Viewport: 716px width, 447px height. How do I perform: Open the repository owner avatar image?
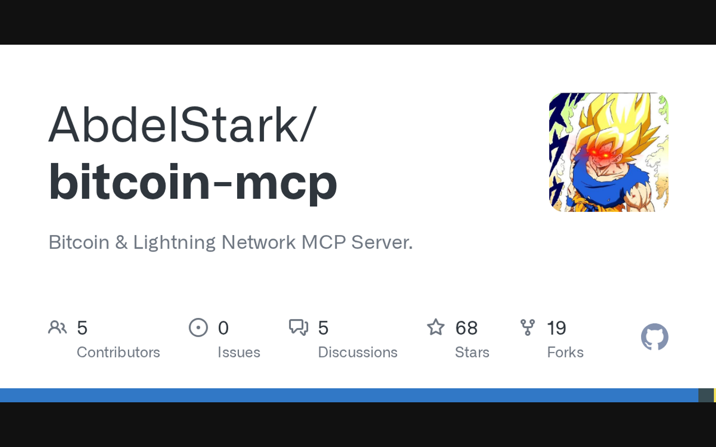609,152
